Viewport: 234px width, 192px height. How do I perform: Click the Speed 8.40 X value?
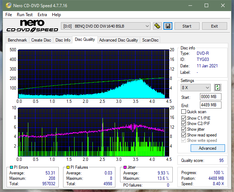218,184
